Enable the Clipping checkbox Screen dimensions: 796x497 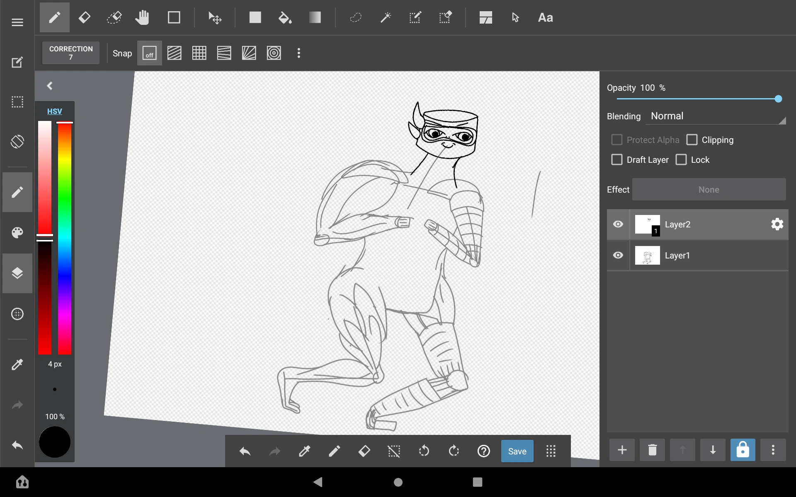point(692,140)
